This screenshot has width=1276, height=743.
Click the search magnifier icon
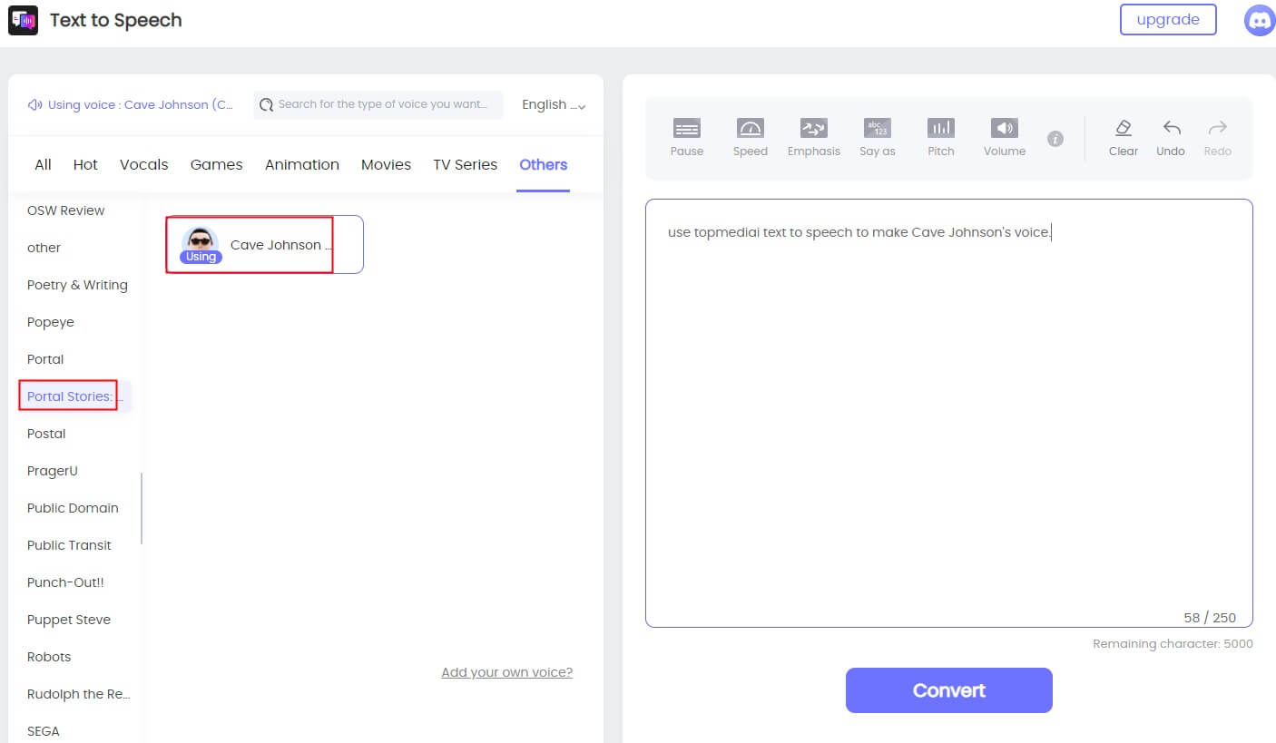click(266, 105)
